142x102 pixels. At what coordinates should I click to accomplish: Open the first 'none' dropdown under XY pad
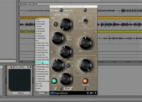[x=14, y=93]
